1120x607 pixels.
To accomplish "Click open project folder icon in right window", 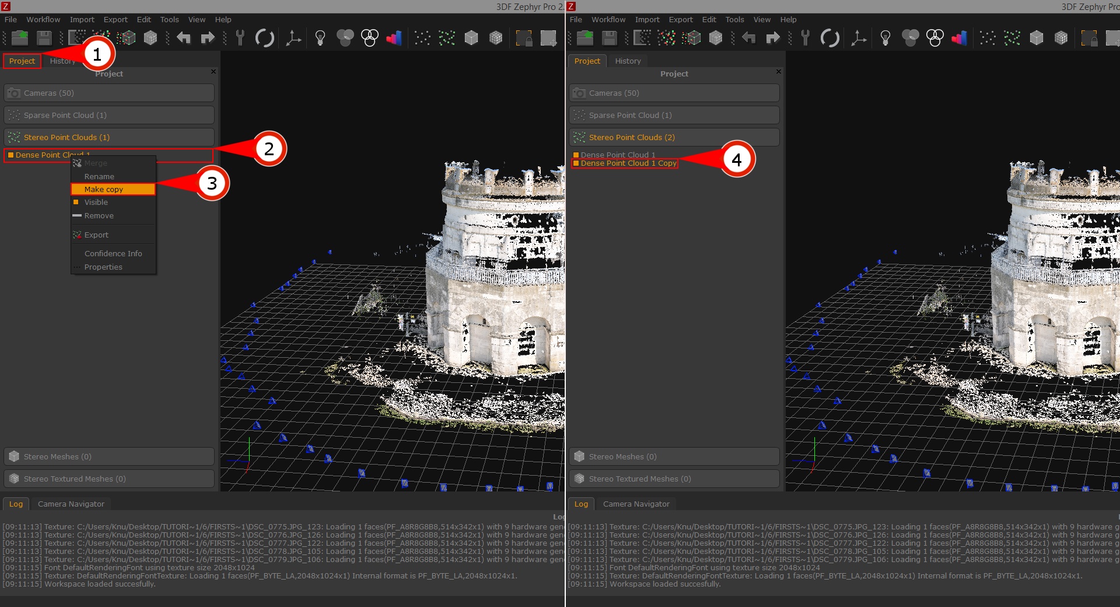I will [585, 38].
